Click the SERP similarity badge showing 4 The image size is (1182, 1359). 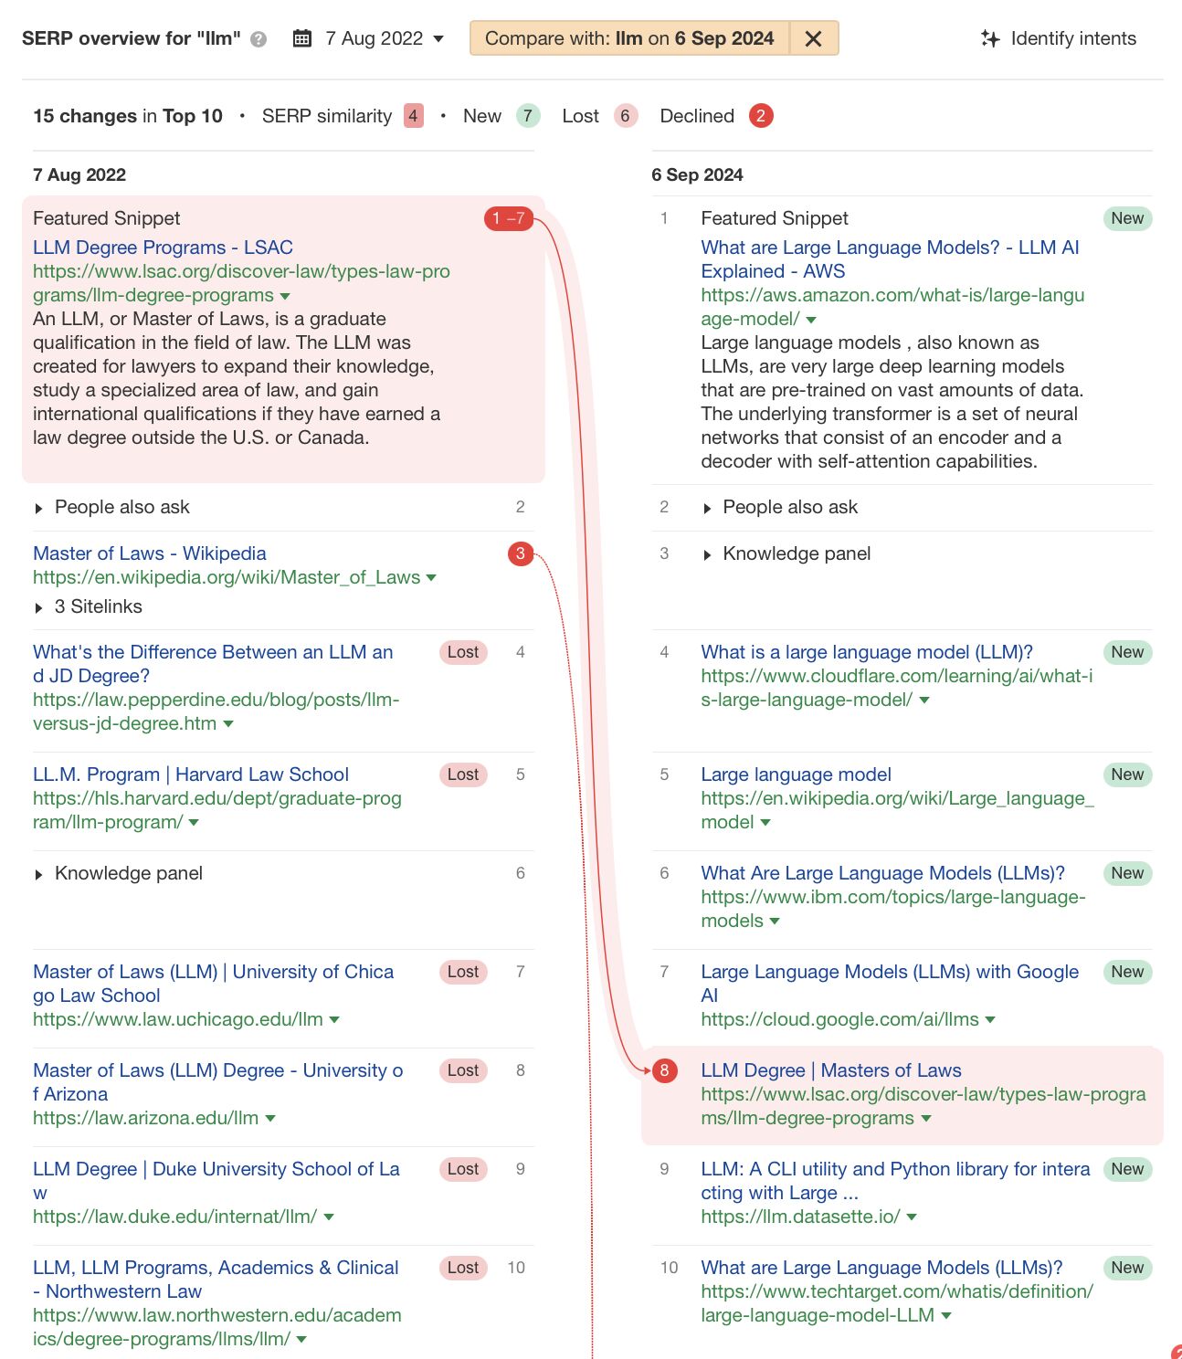coord(413,116)
